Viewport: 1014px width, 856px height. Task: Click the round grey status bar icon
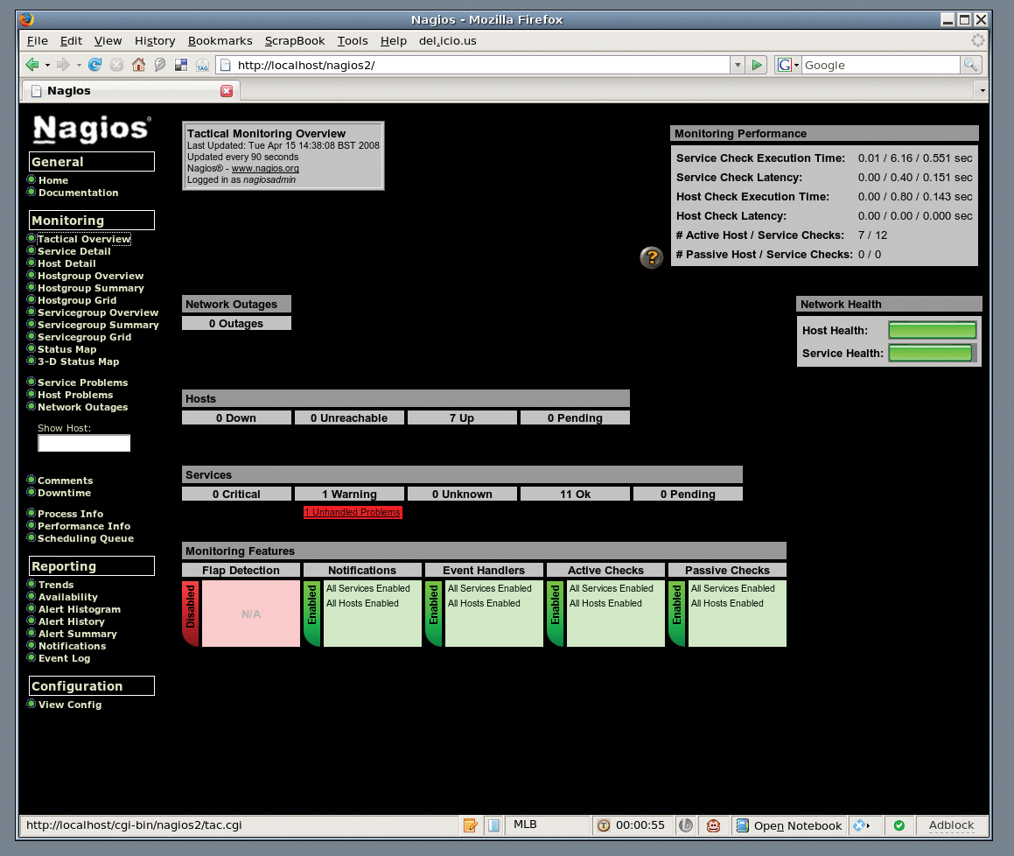click(x=686, y=825)
